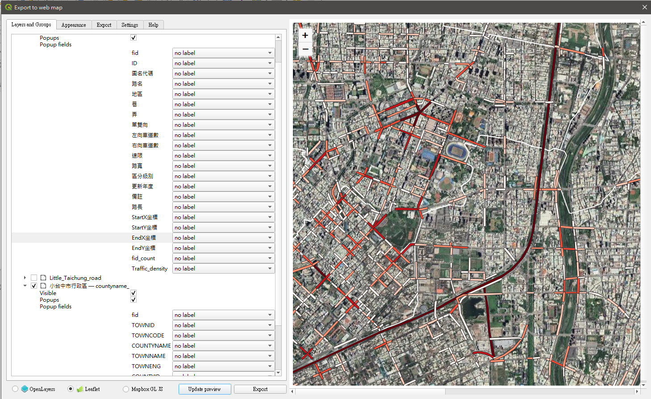The image size is (651, 399).
Task: Open the Settings tab
Action: coord(129,25)
